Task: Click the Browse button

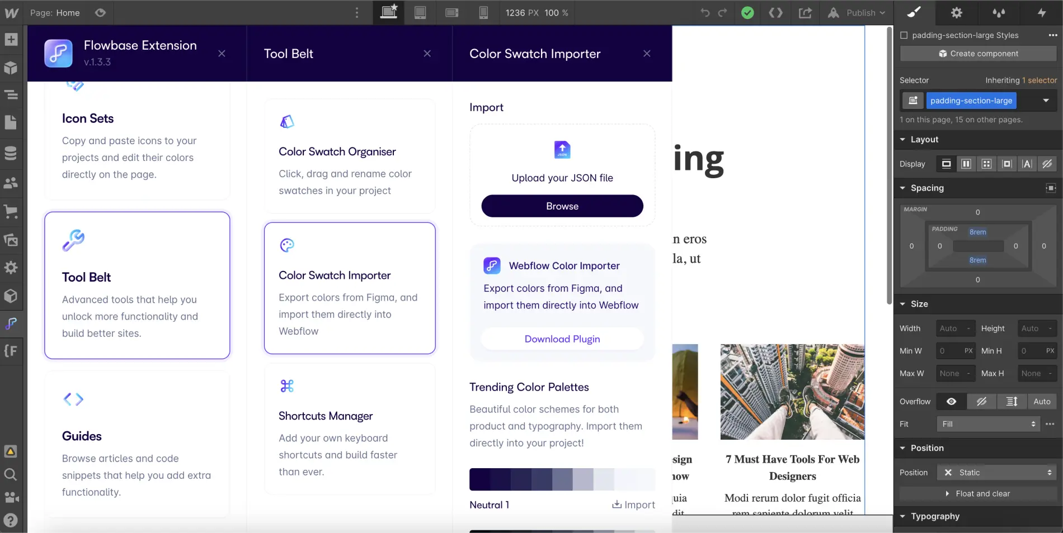Action: 562,206
